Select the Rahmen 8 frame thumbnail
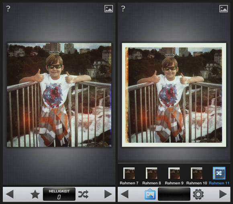Viewport: 233px width, 204px height. (x=151, y=173)
